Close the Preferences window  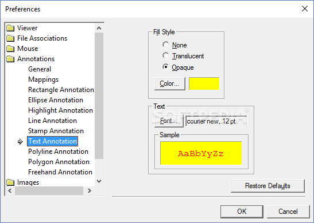305,9
